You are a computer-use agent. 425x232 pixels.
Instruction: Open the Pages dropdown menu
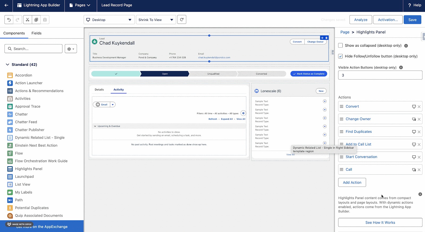click(x=80, y=5)
